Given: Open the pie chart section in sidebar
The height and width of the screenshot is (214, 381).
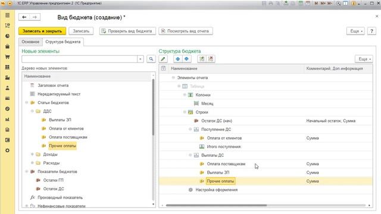Looking at the screenshot, I should [8, 36].
